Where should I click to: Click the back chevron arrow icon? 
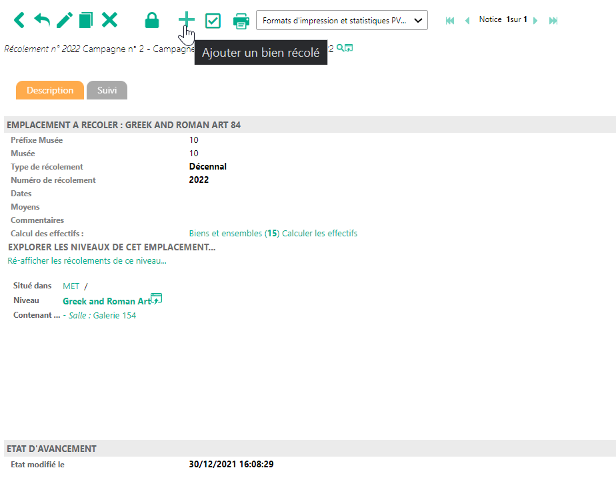(19, 20)
